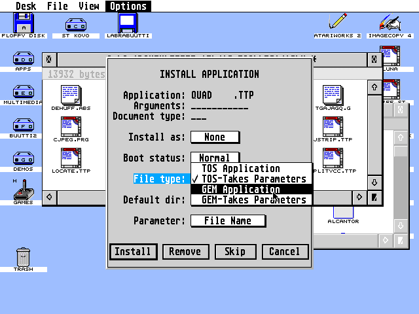
Task: Click the Cancel button
Action: 285,251
